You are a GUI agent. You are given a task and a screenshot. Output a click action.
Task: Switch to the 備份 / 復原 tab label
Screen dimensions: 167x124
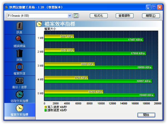(19, 87)
